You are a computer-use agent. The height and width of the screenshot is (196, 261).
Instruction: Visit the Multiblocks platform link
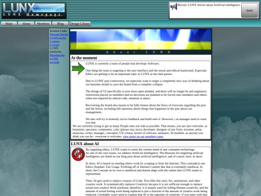[x=57, y=55]
